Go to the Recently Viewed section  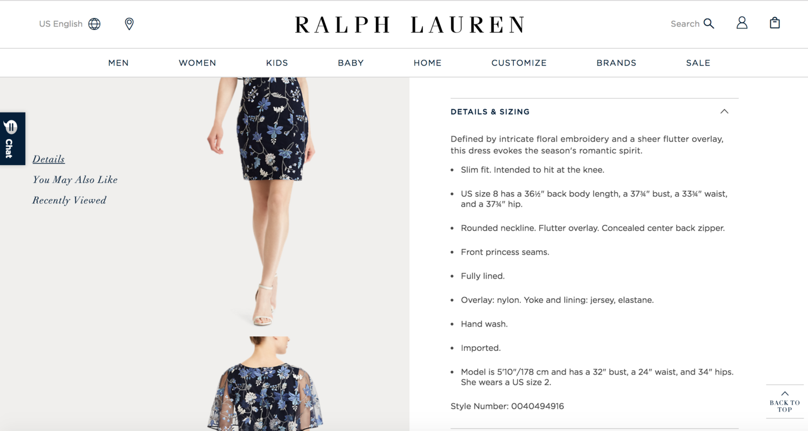pos(69,200)
